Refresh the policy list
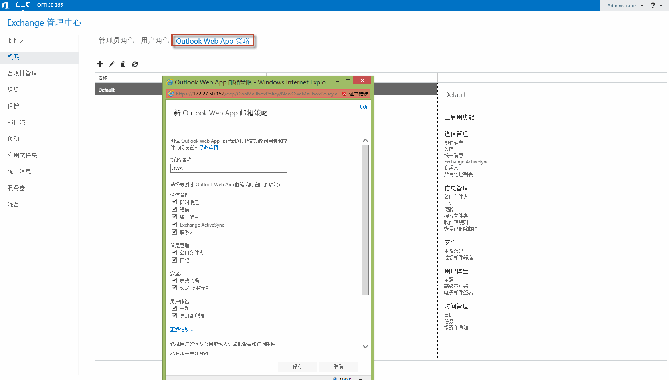Screen dimensions: 669x380 135,64
